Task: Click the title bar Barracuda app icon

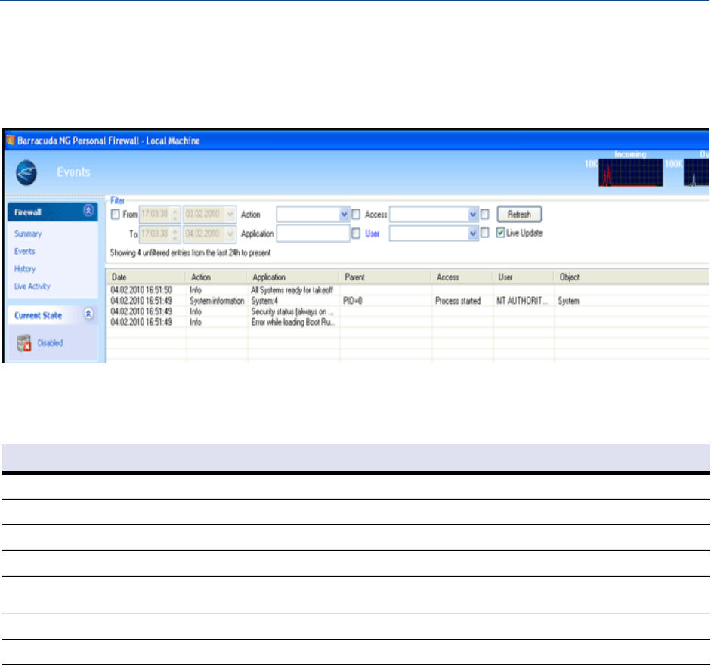Action: 11,140
